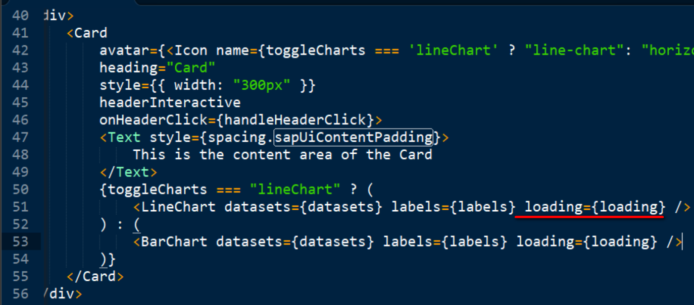Screen dimensions: 694x305
Task: Place cursor on the handleHeaderClick handler name
Action: pos(294,120)
